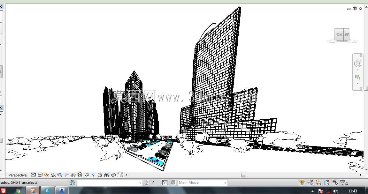
Task: Open navigation bar customize menu
Action: click(x=361, y=88)
